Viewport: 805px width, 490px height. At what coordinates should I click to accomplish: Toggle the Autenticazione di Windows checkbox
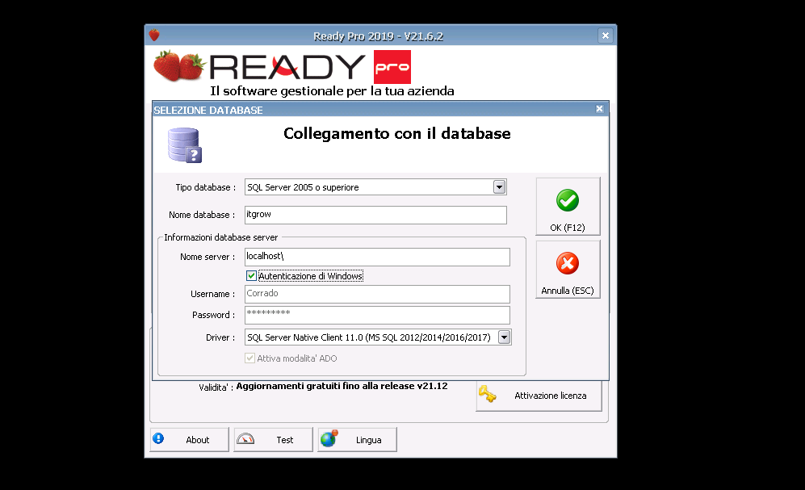tap(251, 276)
